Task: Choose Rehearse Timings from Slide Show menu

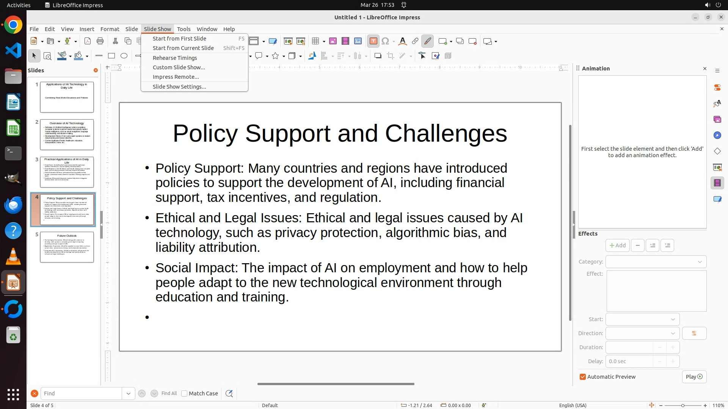Action: 175,58
